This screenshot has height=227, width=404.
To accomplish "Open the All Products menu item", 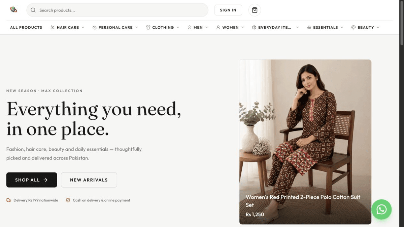I will click(26, 28).
